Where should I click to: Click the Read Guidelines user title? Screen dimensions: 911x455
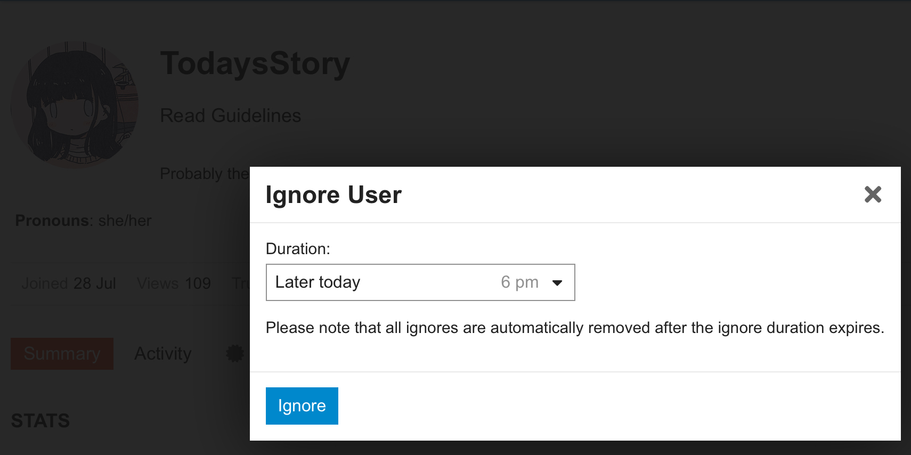231,116
